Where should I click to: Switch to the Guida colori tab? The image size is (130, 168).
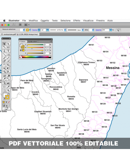32,41
